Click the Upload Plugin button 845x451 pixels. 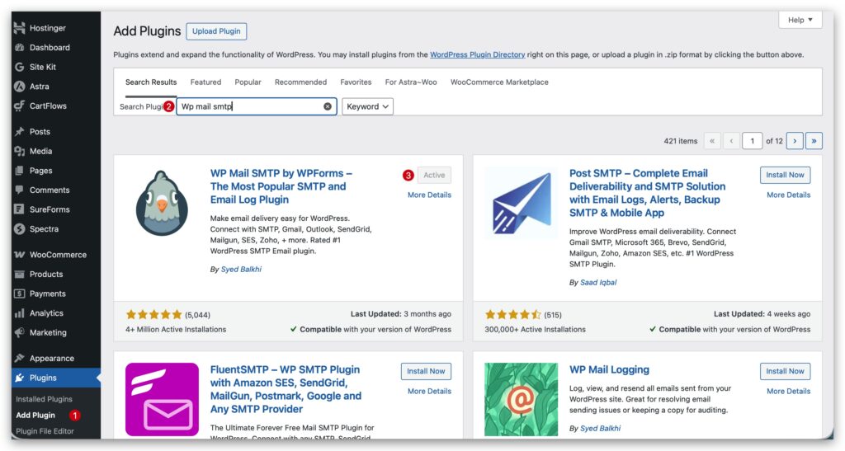216,31
